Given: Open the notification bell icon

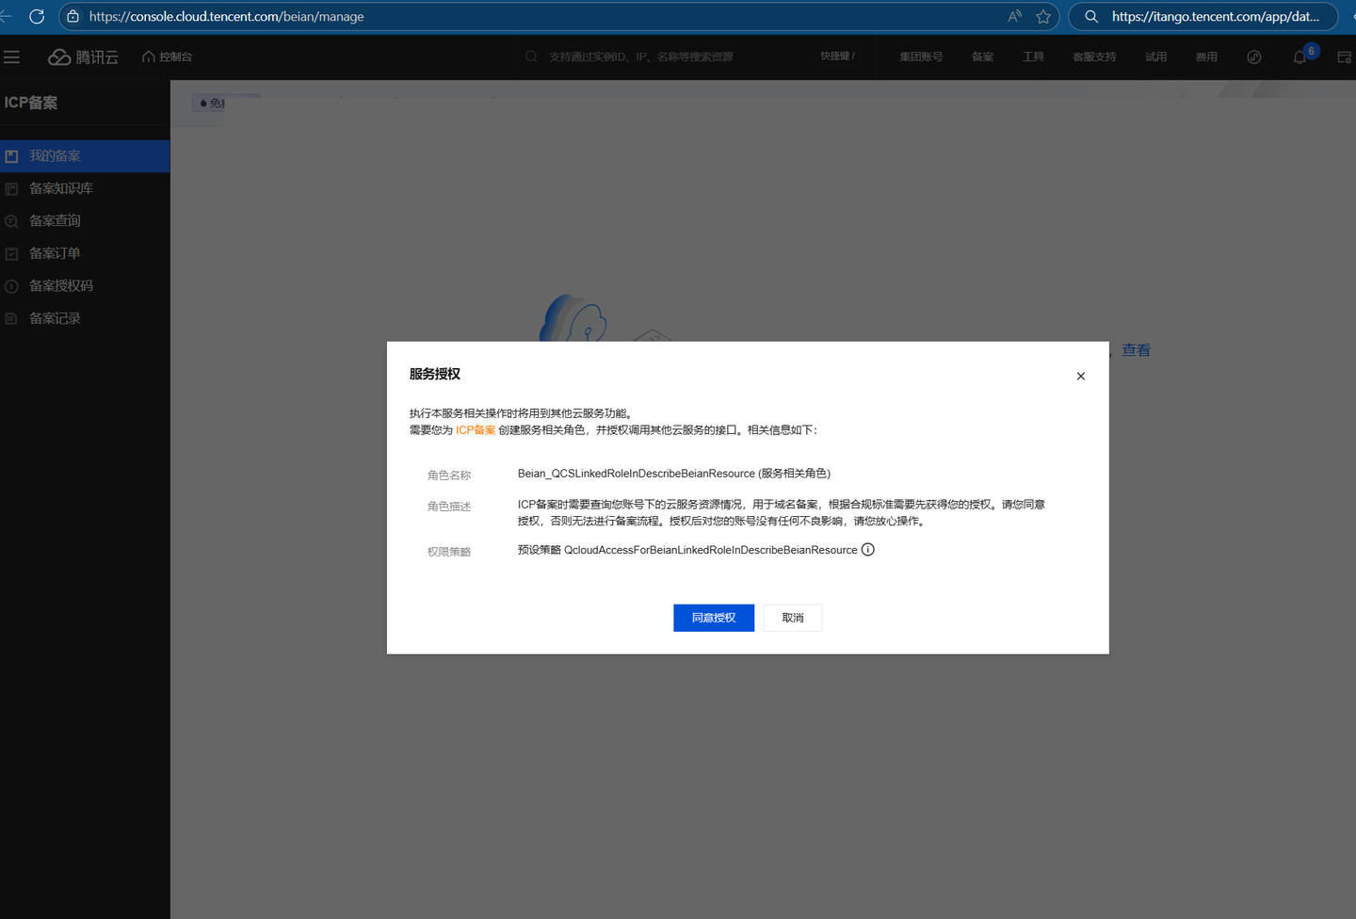Looking at the screenshot, I should [x=1299, y=57].
